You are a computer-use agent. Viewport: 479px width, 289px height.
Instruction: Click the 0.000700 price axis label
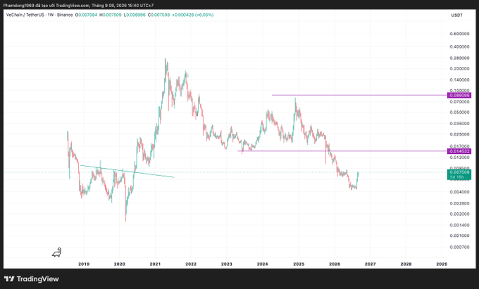[x=459, y=247]
